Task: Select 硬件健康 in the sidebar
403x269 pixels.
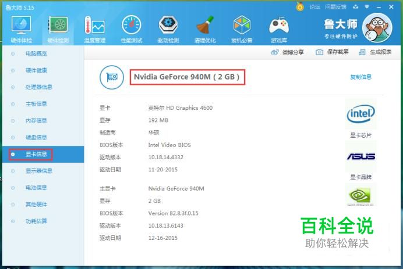Action: (x=36, y=70)
